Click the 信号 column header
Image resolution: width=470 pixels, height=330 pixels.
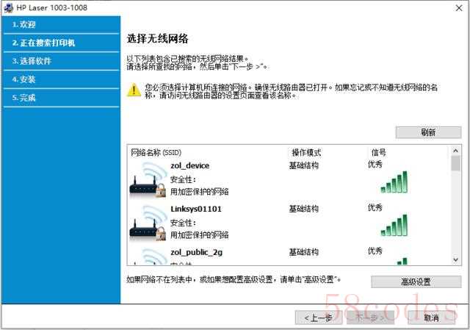[x=379, y=153]
